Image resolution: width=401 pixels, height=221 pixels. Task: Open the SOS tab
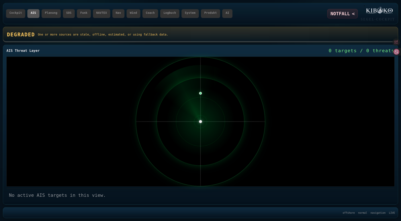pos(69,13)
